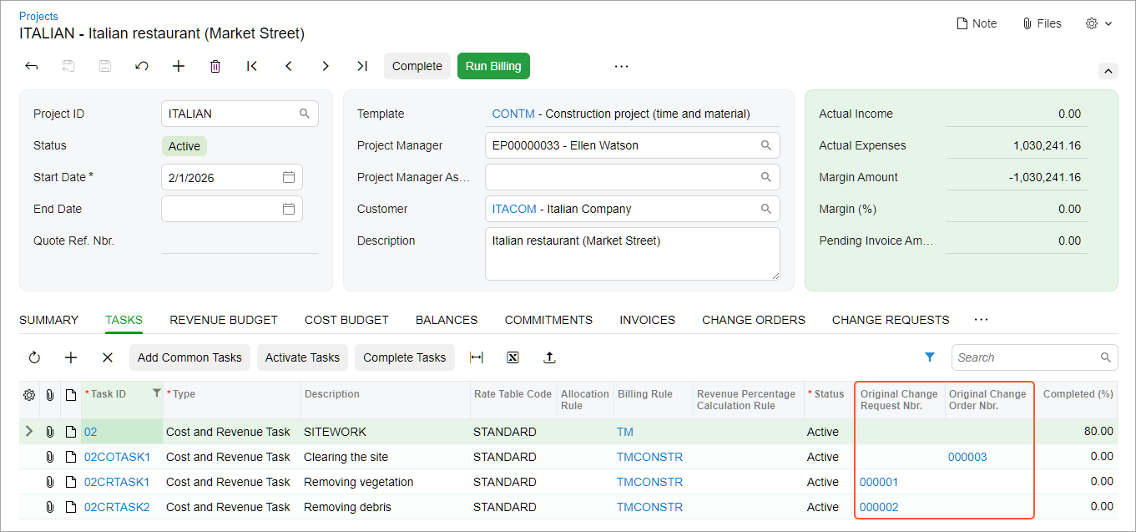Delete the selected task row
The image size is (1136, 532).
[108, 357]
